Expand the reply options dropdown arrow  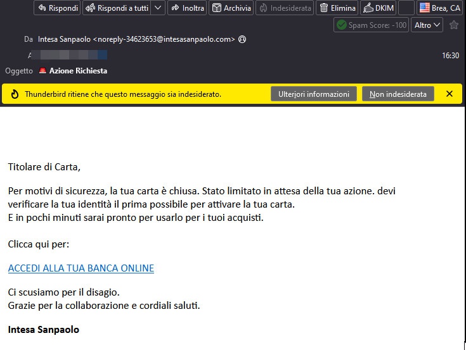pyautogui.click(x=158, y=8)
